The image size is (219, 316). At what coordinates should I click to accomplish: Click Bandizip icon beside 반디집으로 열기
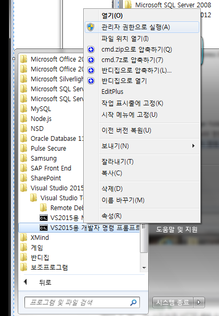click(x=91, y=81)
